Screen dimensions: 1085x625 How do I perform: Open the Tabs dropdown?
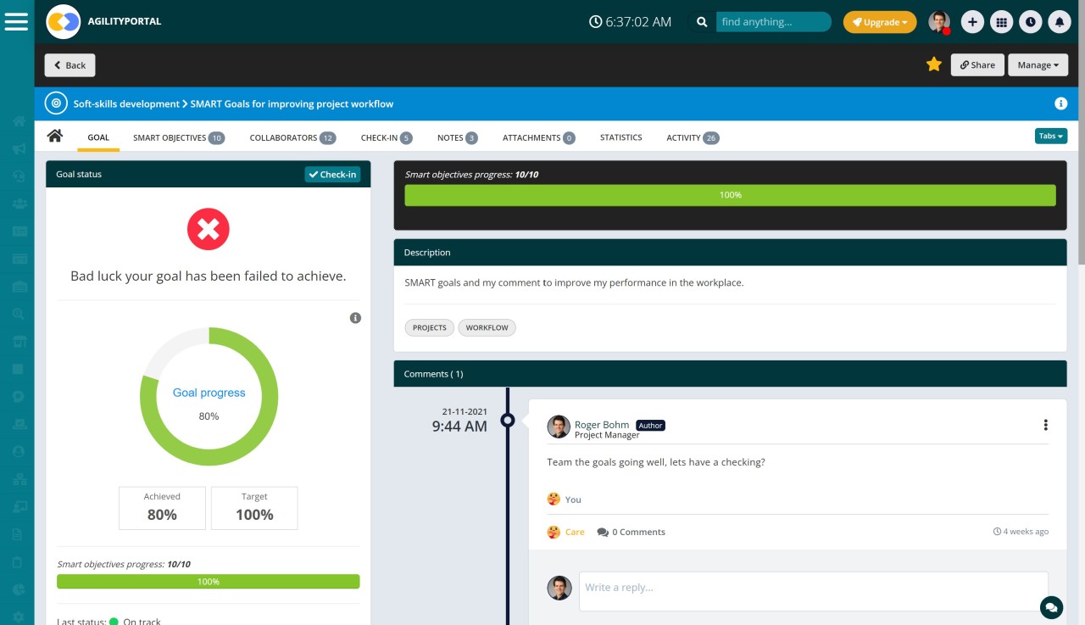pos(1049,135)
